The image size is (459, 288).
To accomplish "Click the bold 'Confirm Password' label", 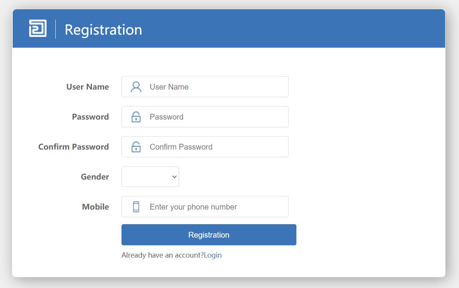I will click(x=73, y=147).
